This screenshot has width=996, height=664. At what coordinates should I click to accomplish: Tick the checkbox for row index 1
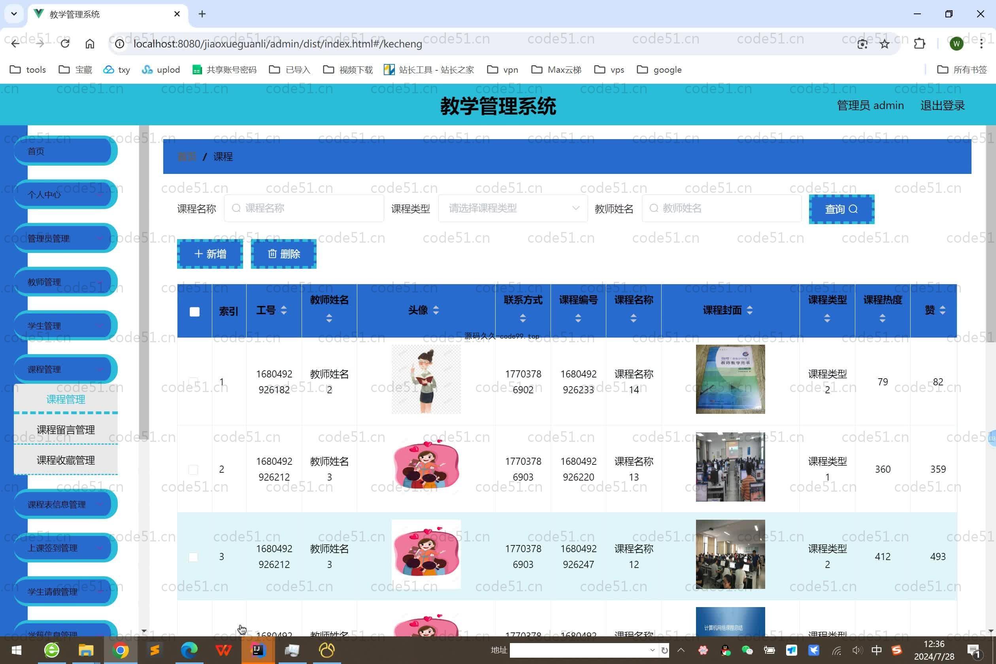pos(193,382)
